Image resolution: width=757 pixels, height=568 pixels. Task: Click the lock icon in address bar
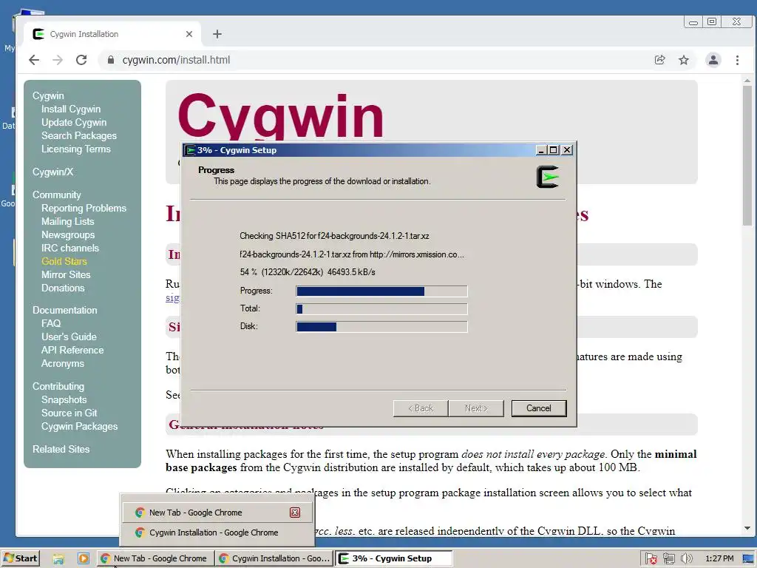111,60
